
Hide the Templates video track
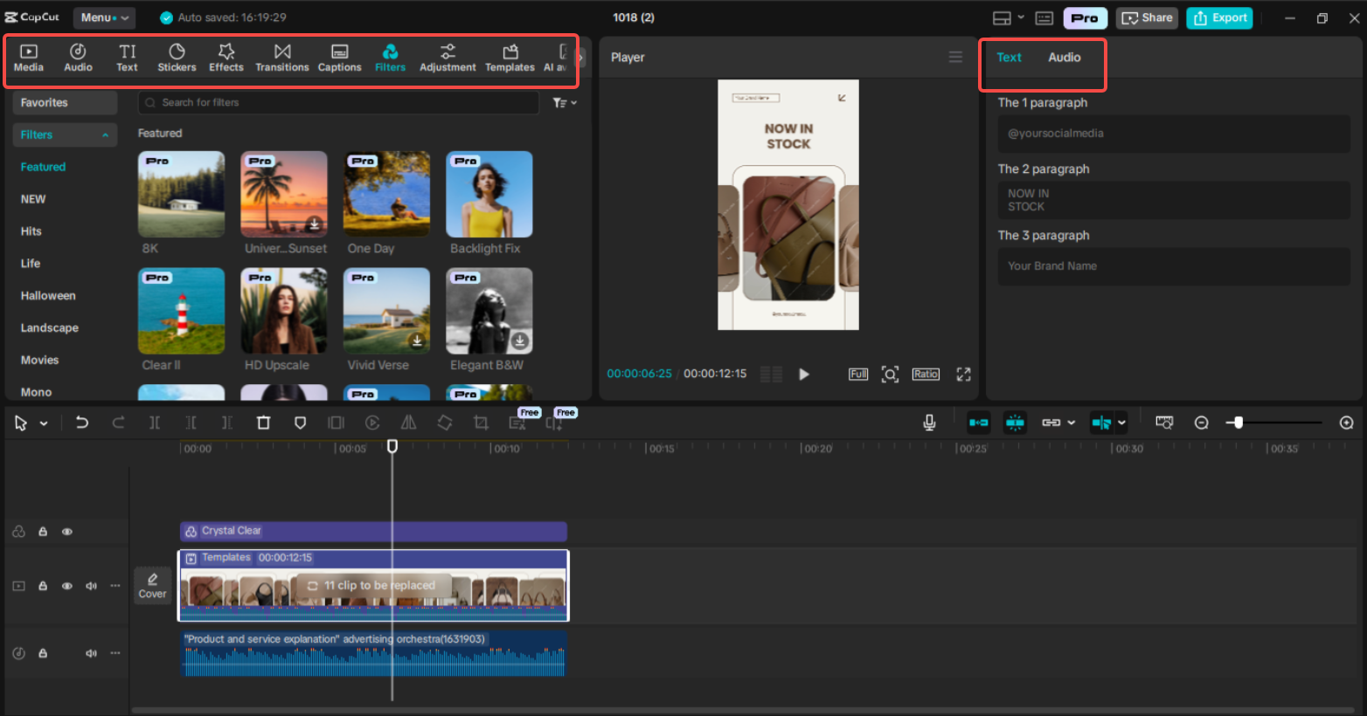67,586
